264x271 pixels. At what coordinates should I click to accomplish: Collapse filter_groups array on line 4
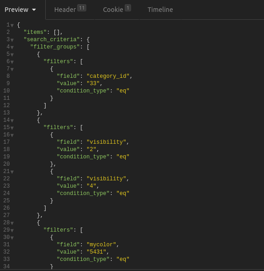pos(12,47)
